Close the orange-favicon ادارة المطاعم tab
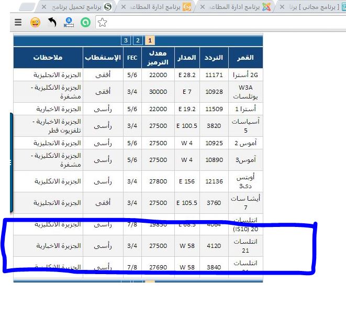Image resolution: width=346 pixels, height=326 pixels. (124, 7)
